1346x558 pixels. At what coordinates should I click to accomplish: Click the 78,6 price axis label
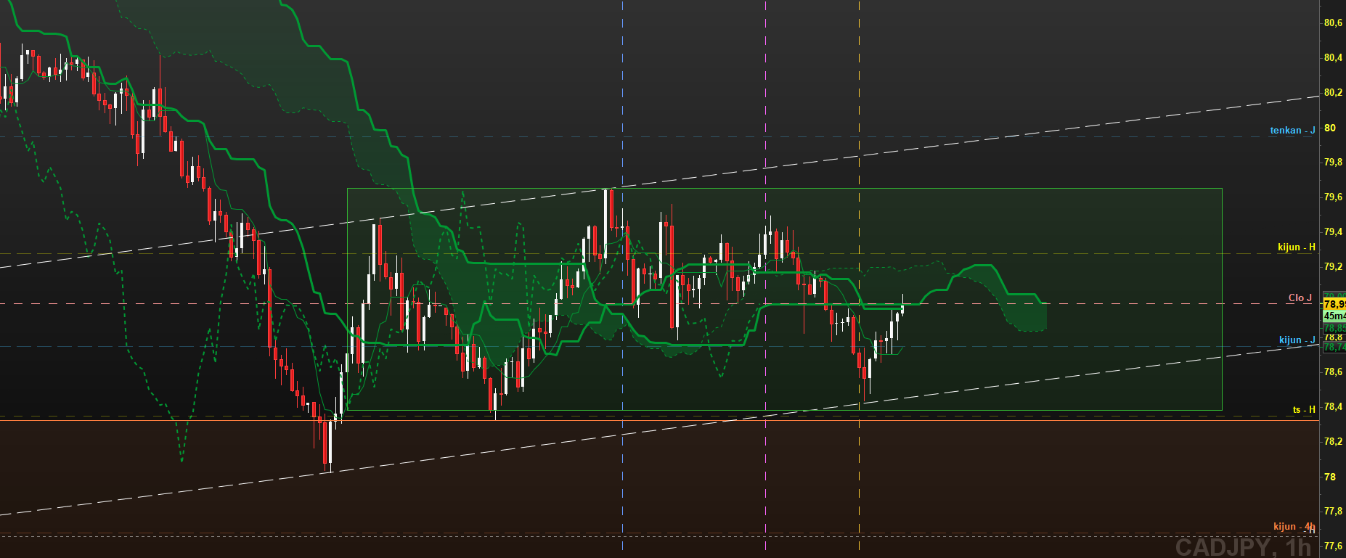click(x=1333, y=372)
